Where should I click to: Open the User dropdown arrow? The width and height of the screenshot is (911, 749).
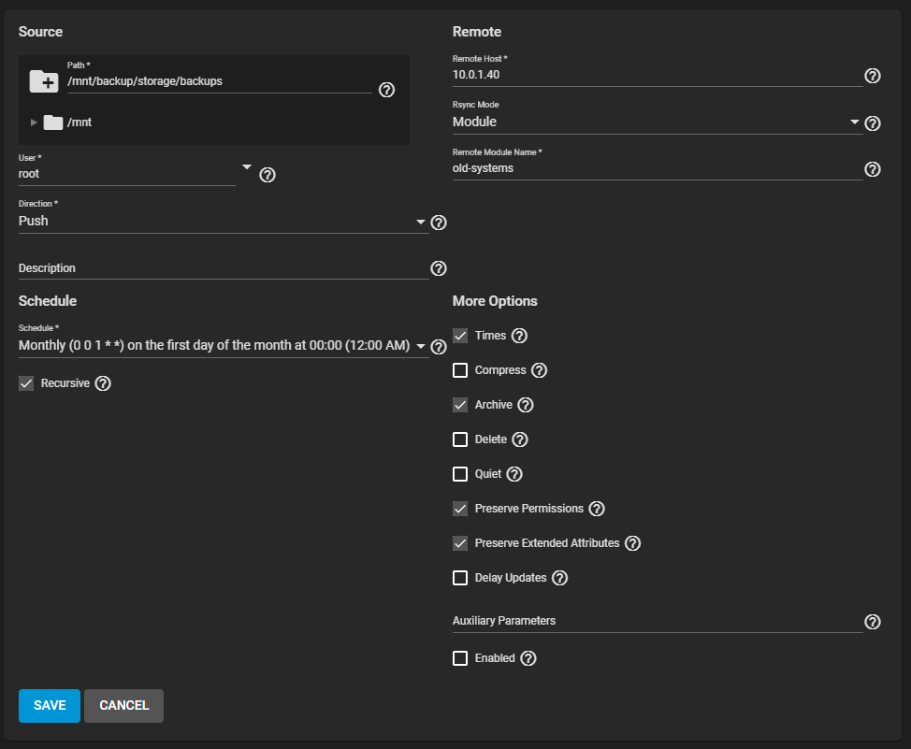coord(247,166)
